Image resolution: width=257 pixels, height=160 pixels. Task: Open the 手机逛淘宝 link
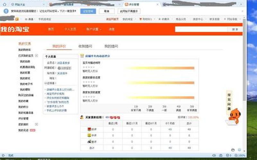point(45,19)
